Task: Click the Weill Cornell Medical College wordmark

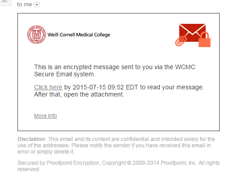Action: [x=79, y=35]
